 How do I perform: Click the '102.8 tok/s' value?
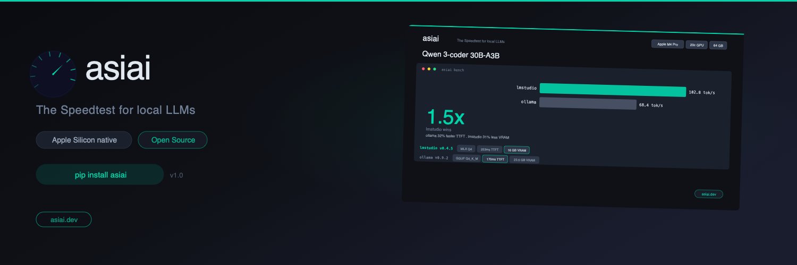tap(702, 93)
